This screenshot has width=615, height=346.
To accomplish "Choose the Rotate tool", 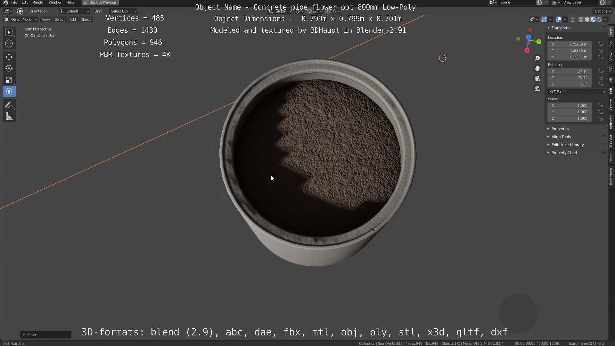I will pyautogui.click(x=9, y=69).
